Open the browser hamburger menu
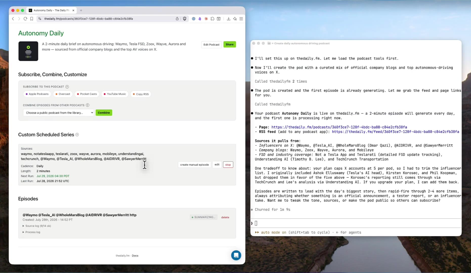 (241, 19)
